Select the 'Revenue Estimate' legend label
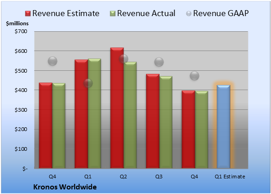 coord(66,13)
